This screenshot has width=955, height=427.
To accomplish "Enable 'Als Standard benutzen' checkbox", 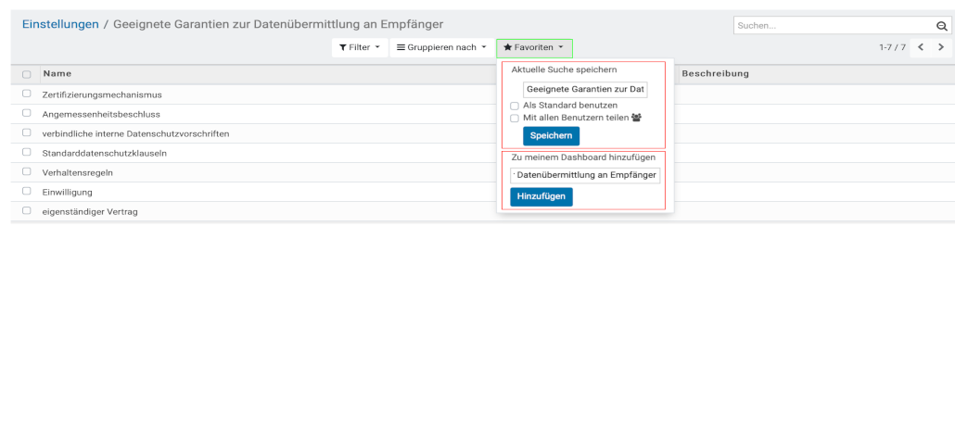I will [515, 106].
